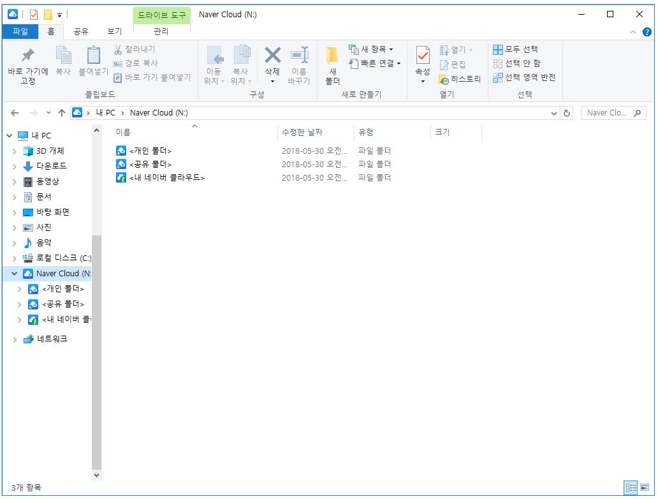Collapse the Naver Cloud (N:) tree node

14,274
